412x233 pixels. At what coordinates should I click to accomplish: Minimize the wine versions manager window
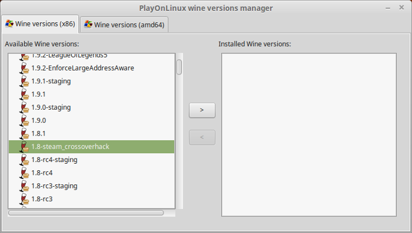tap(388, 8)
